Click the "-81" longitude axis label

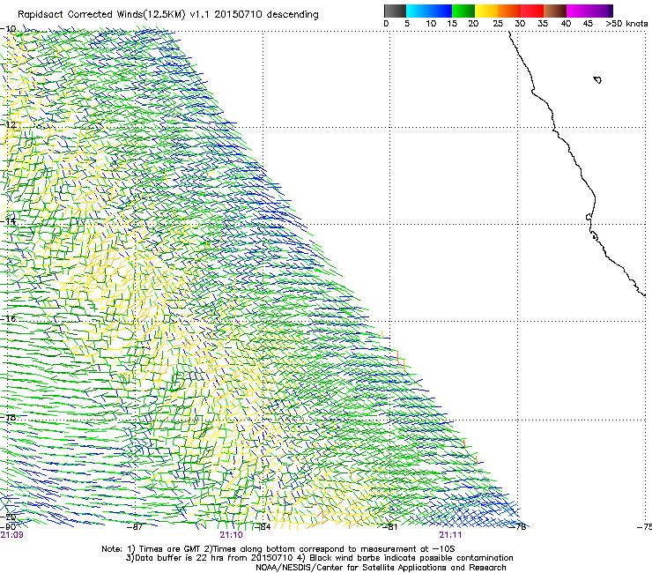click(x=389, y=527)
